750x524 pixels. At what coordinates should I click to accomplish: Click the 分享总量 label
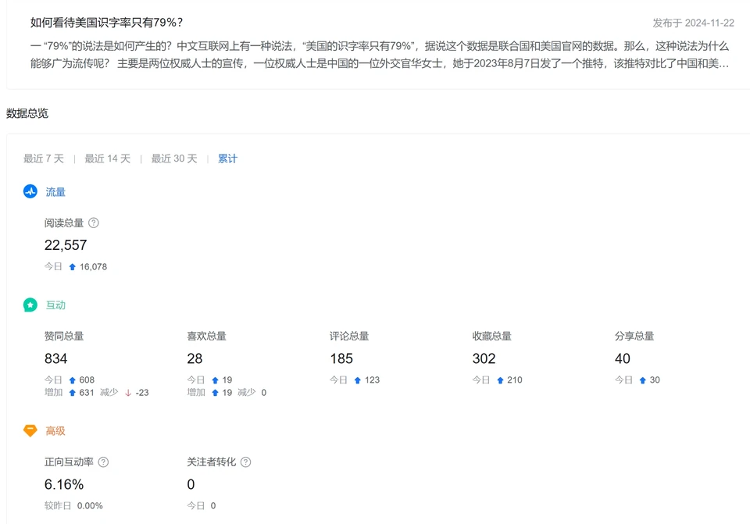[x=634, y=336]
